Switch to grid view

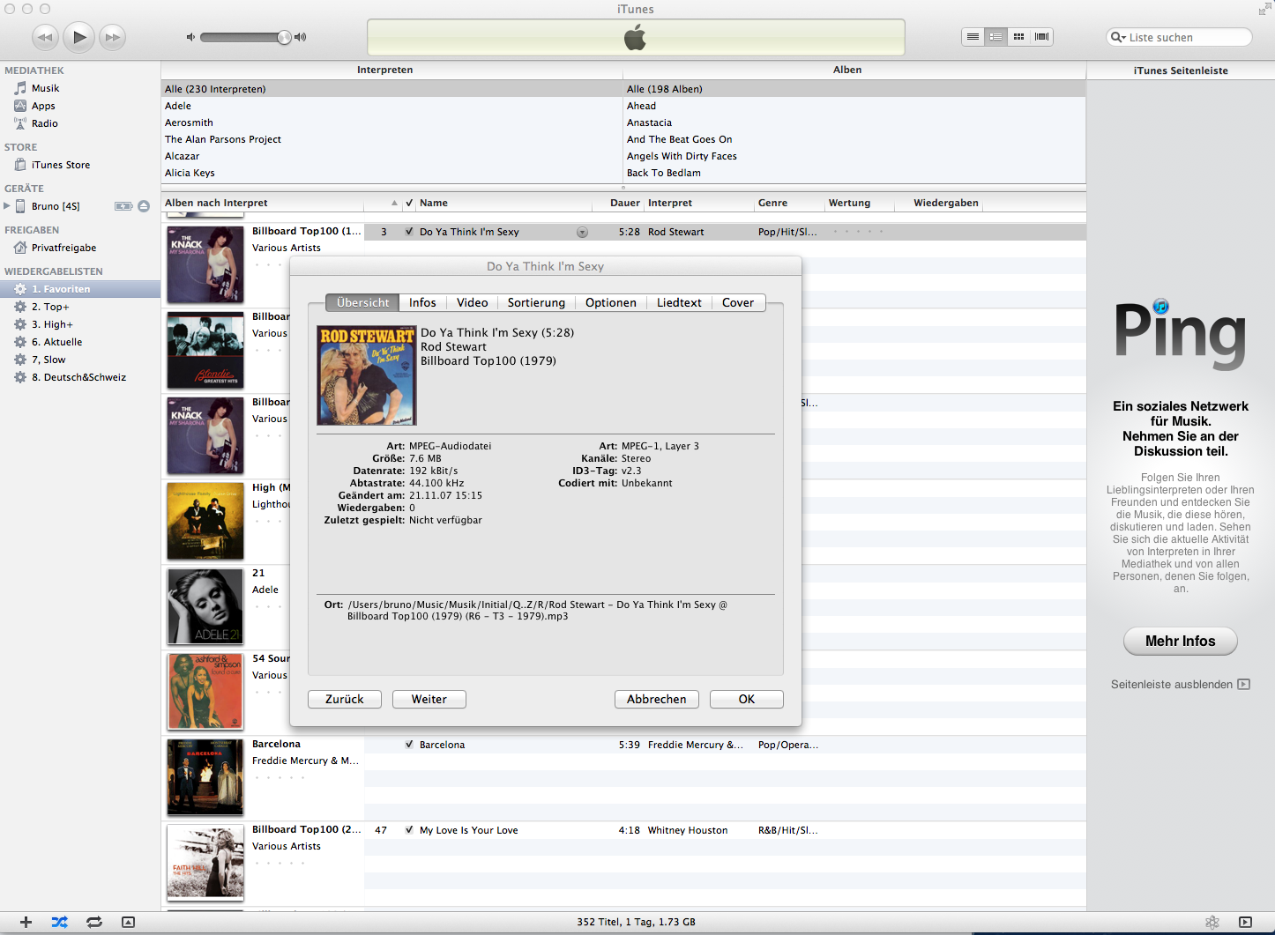pos(1018,37)
